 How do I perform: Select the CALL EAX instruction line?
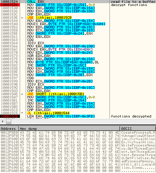(36, 2)
